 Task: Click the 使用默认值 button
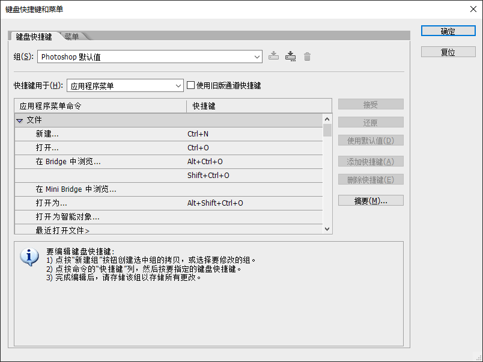click(x=371, y=140)
